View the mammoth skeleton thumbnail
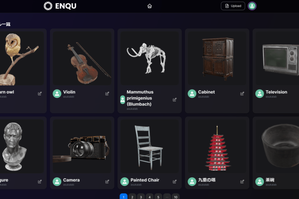299x199 pixels. tap(149, 58)
